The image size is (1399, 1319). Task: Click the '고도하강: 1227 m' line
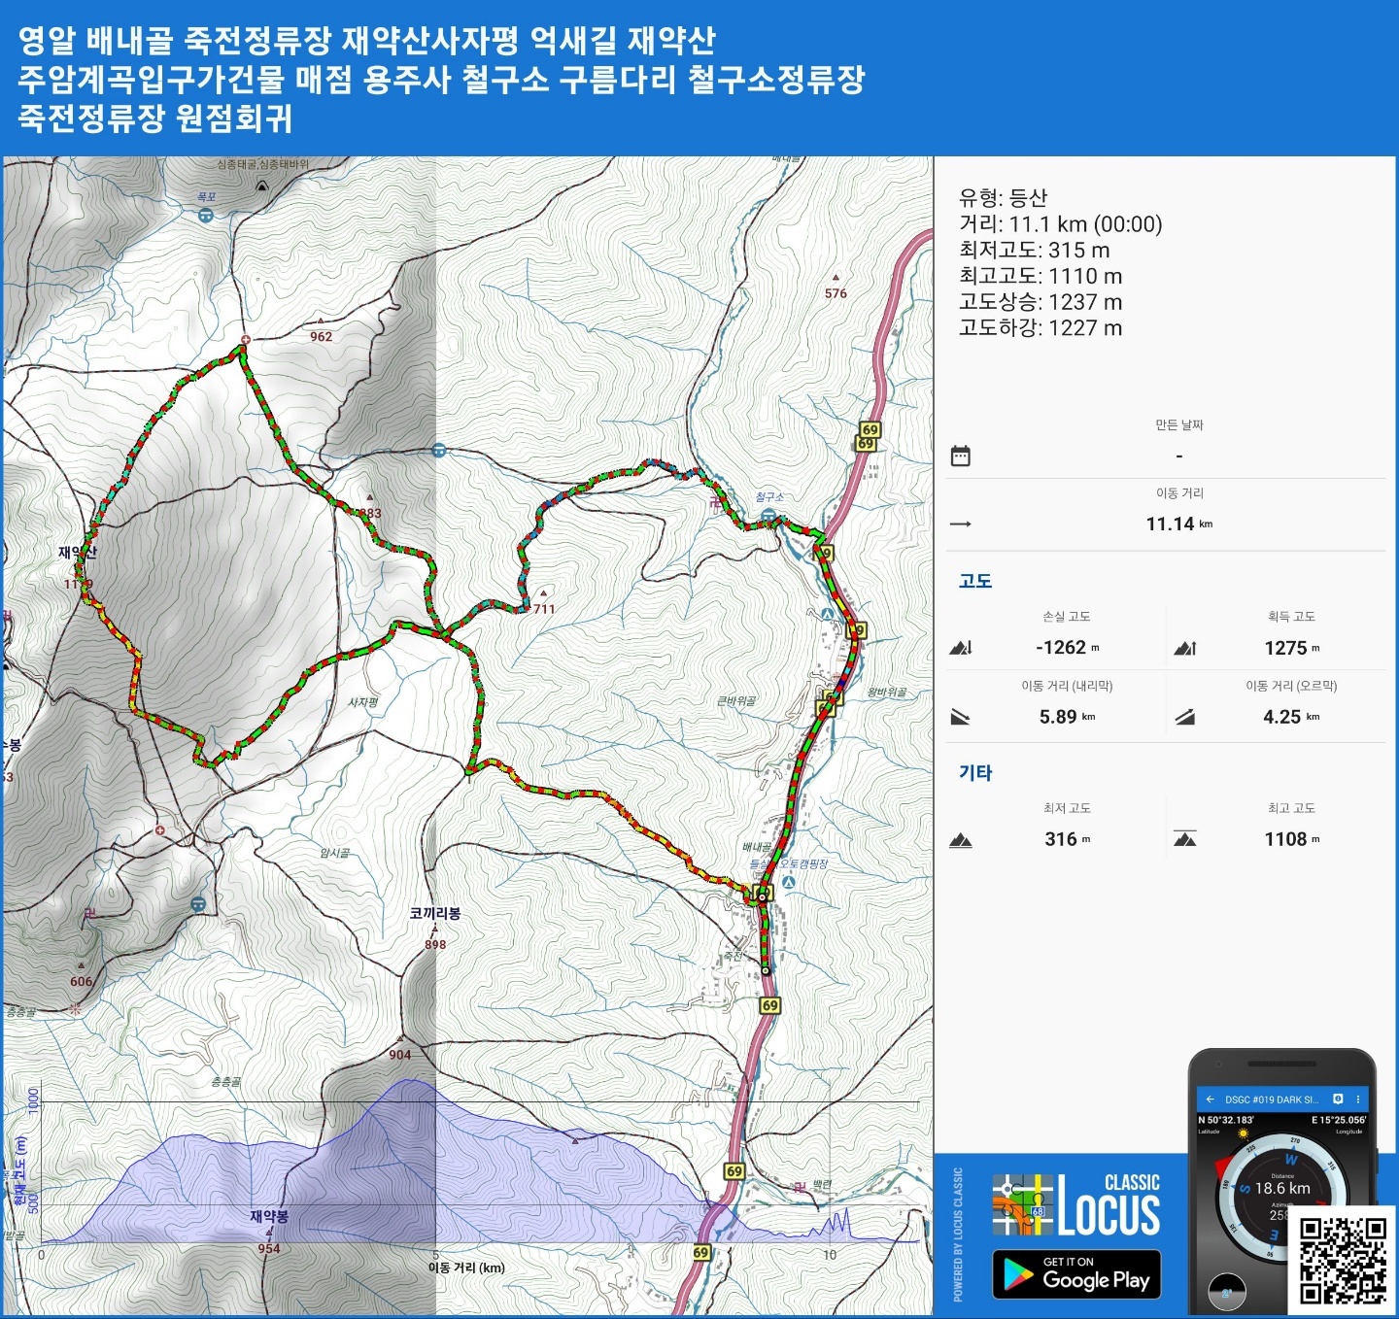click(1041, 328)
